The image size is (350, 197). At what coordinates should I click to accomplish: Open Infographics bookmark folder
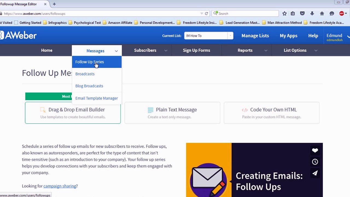pos(55,23)
